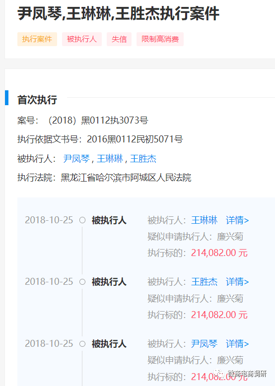Open 王琳琳 link in first timeline entry
The height and width of the screenshot is (386, 275).
coord(205,220)
